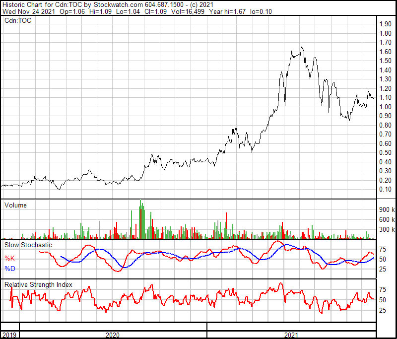Click the Stockwatch.com 604.687.1500 text in header
397x339 pixels.
138,4
